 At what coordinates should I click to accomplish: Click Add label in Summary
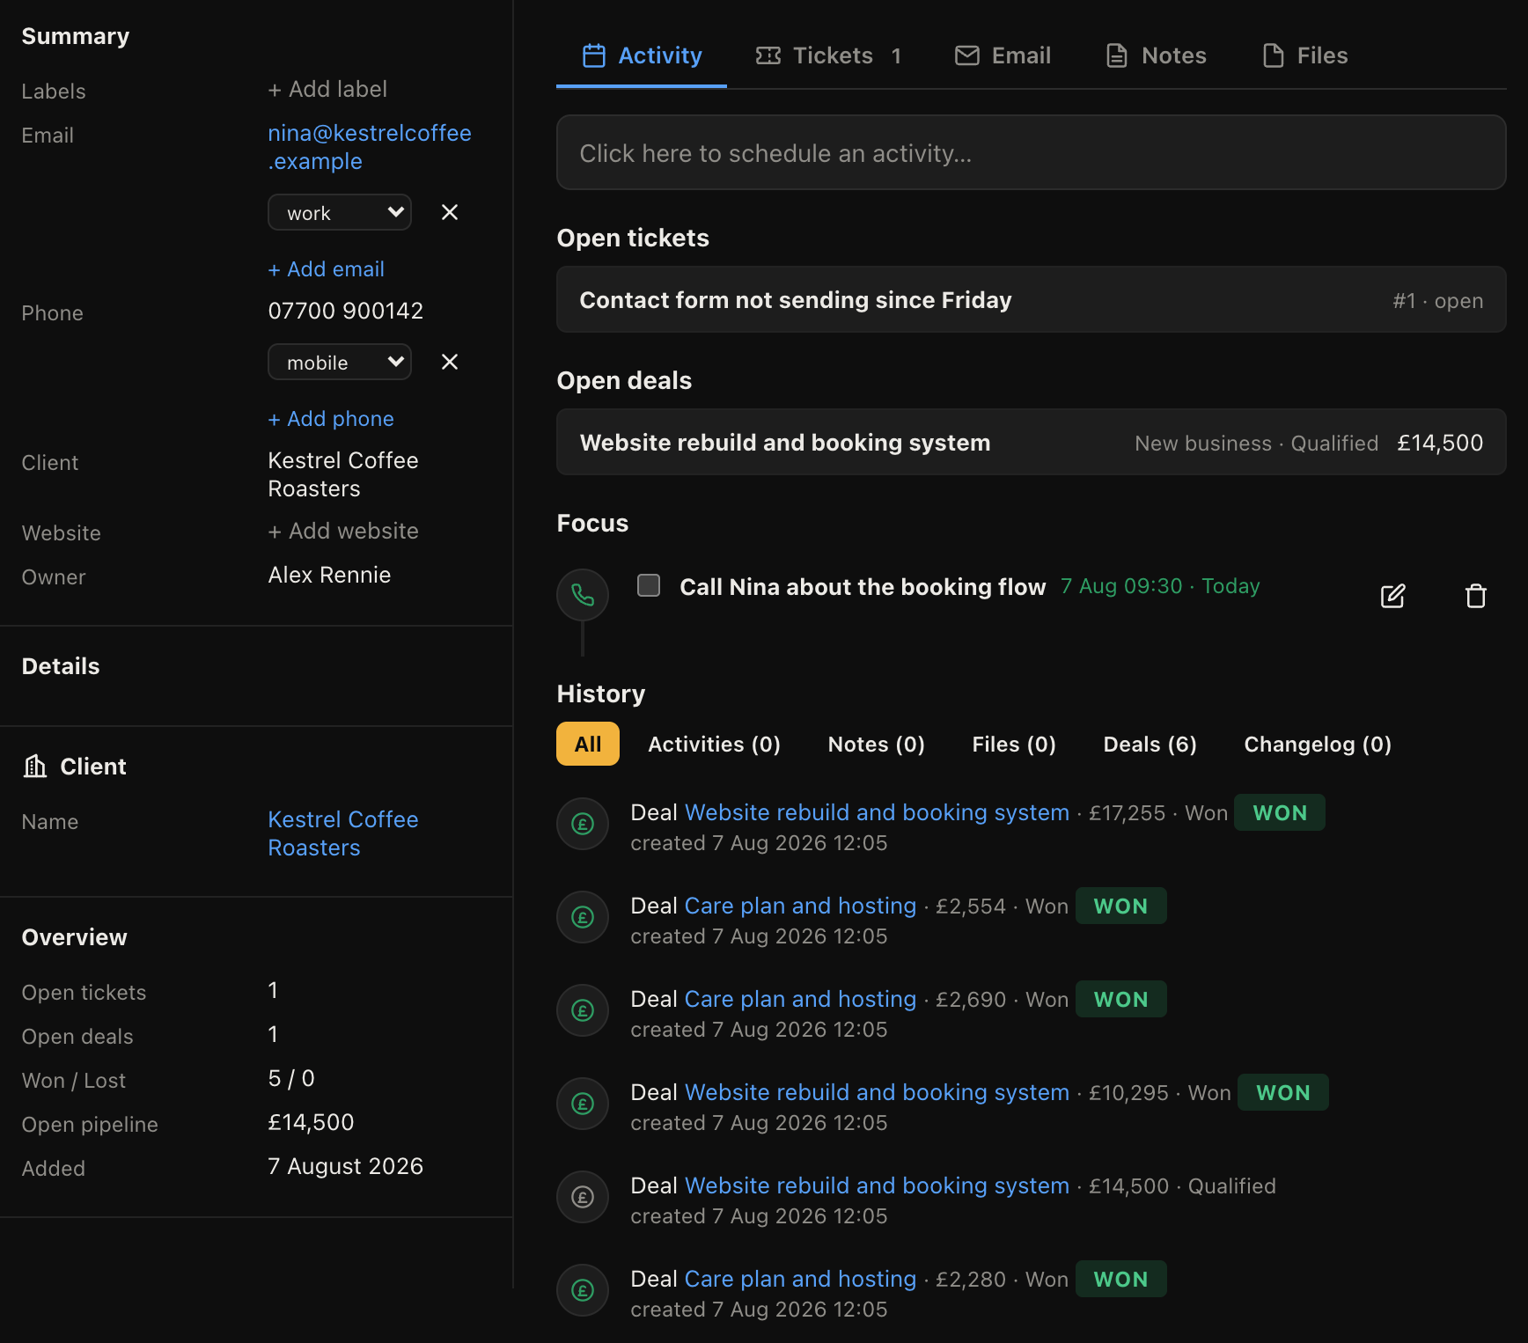pyautogui.click(x=327, y=90)
